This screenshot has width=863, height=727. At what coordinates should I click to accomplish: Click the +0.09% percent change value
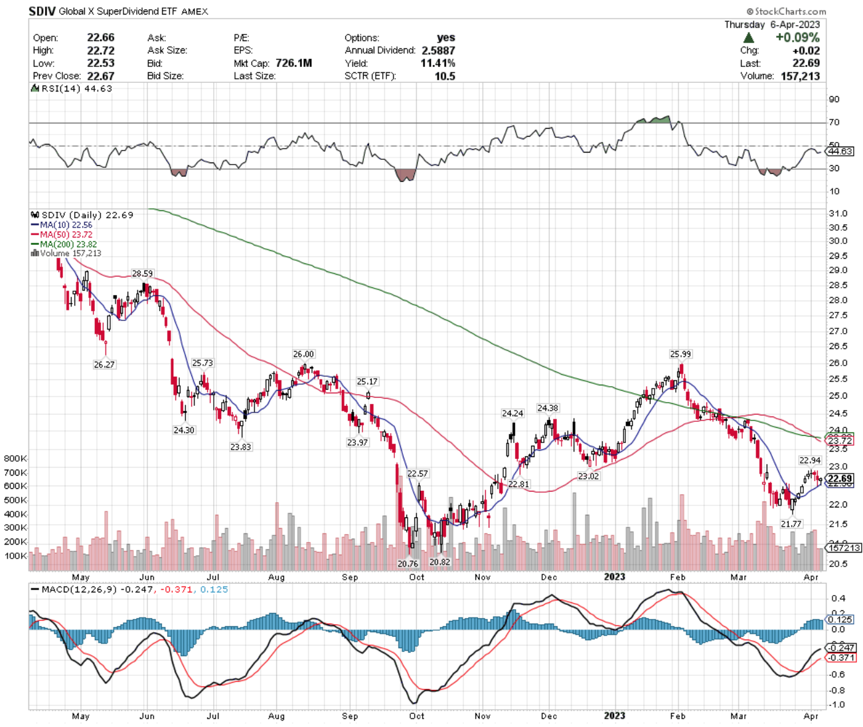pos(797,38)
